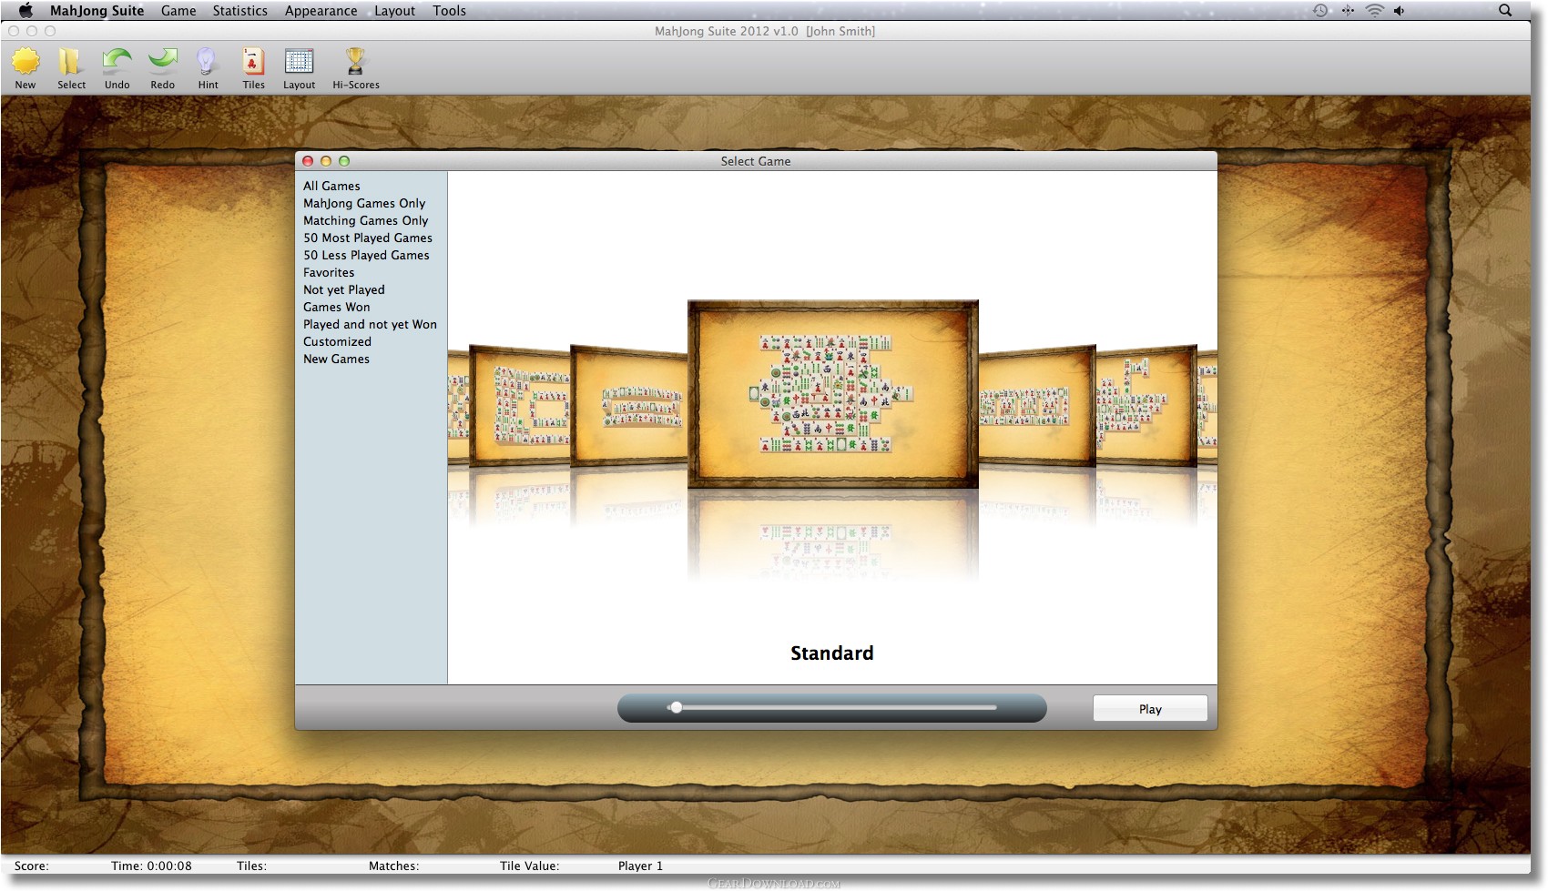
Task: Open the Appearance menu
Action: (321, 11)
